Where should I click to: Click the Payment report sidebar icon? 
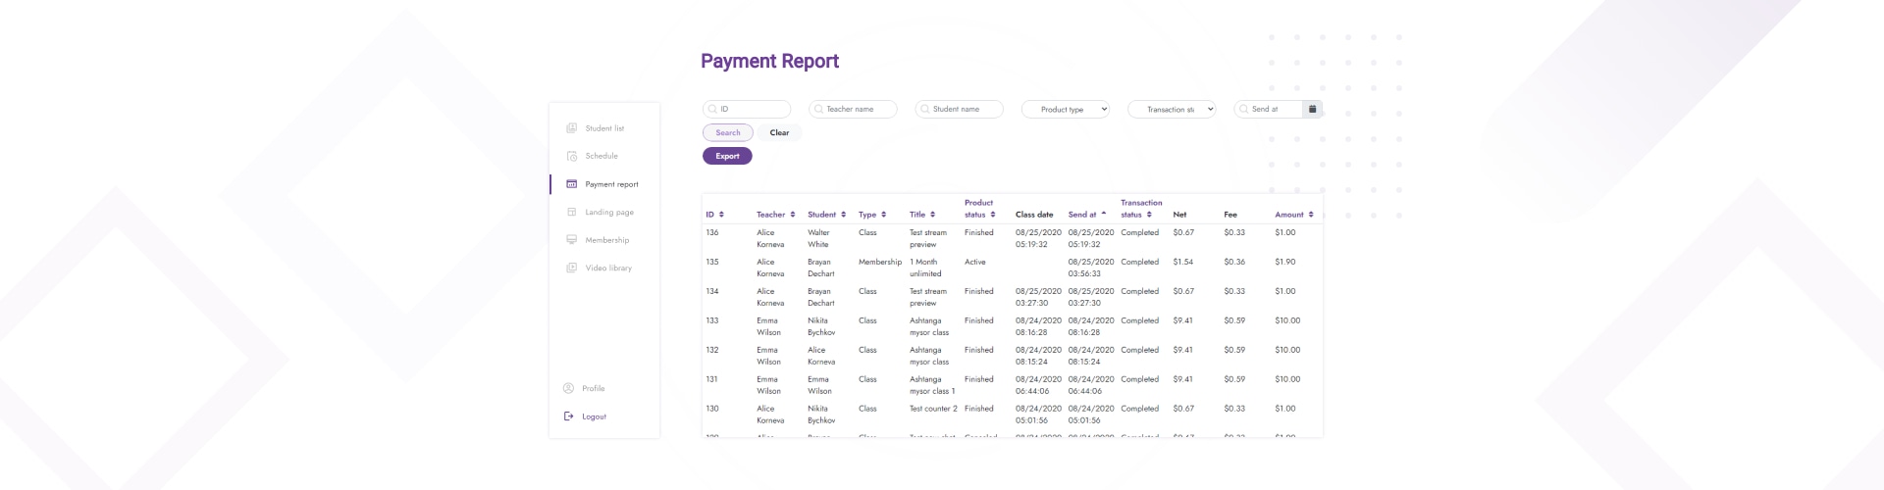coord(571,184)
